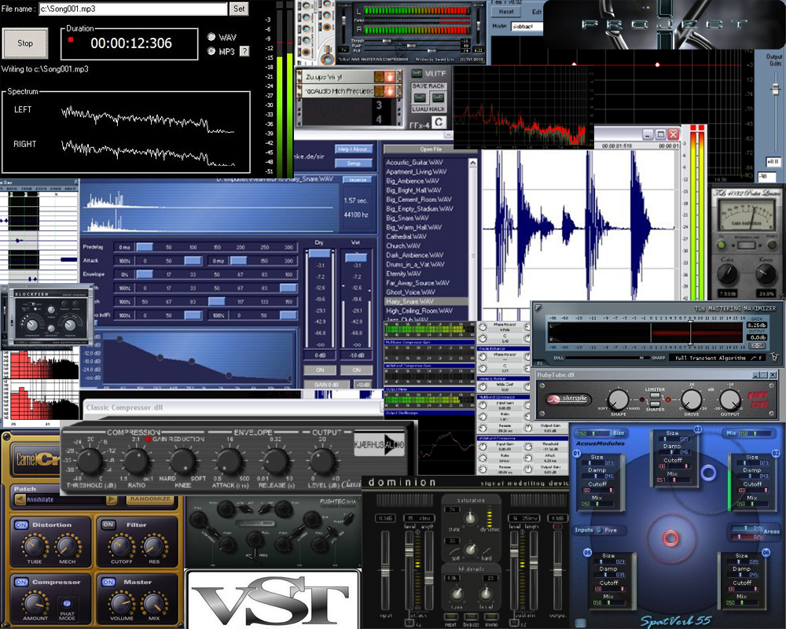Image resolution: width=786 pixels, height=629 pixels.
Task: Click the CamelCrusher master VOLUME knob
Action: [121, 602]
